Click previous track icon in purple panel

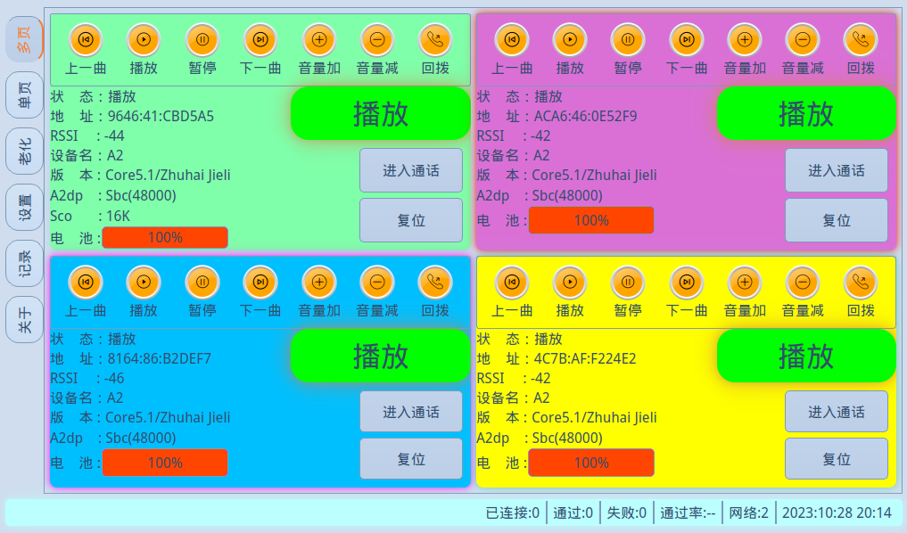coord(512,40)
